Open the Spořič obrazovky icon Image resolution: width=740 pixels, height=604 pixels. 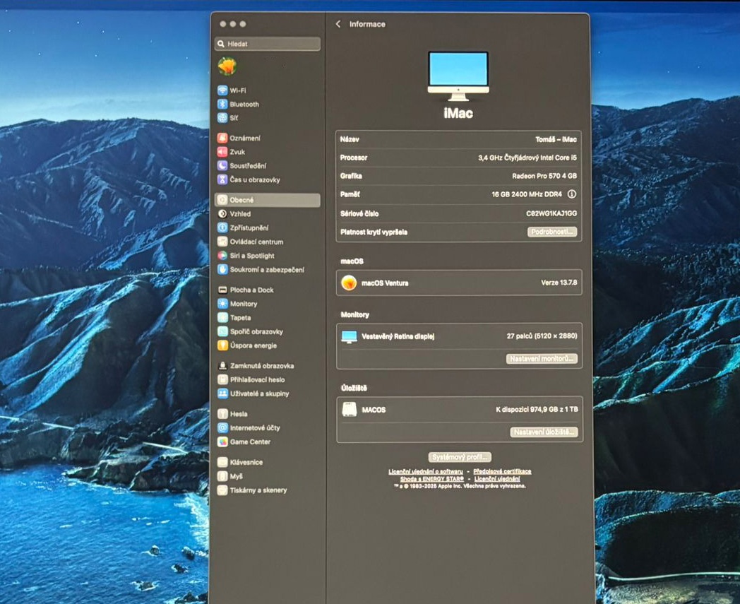[x=222, y=331]
